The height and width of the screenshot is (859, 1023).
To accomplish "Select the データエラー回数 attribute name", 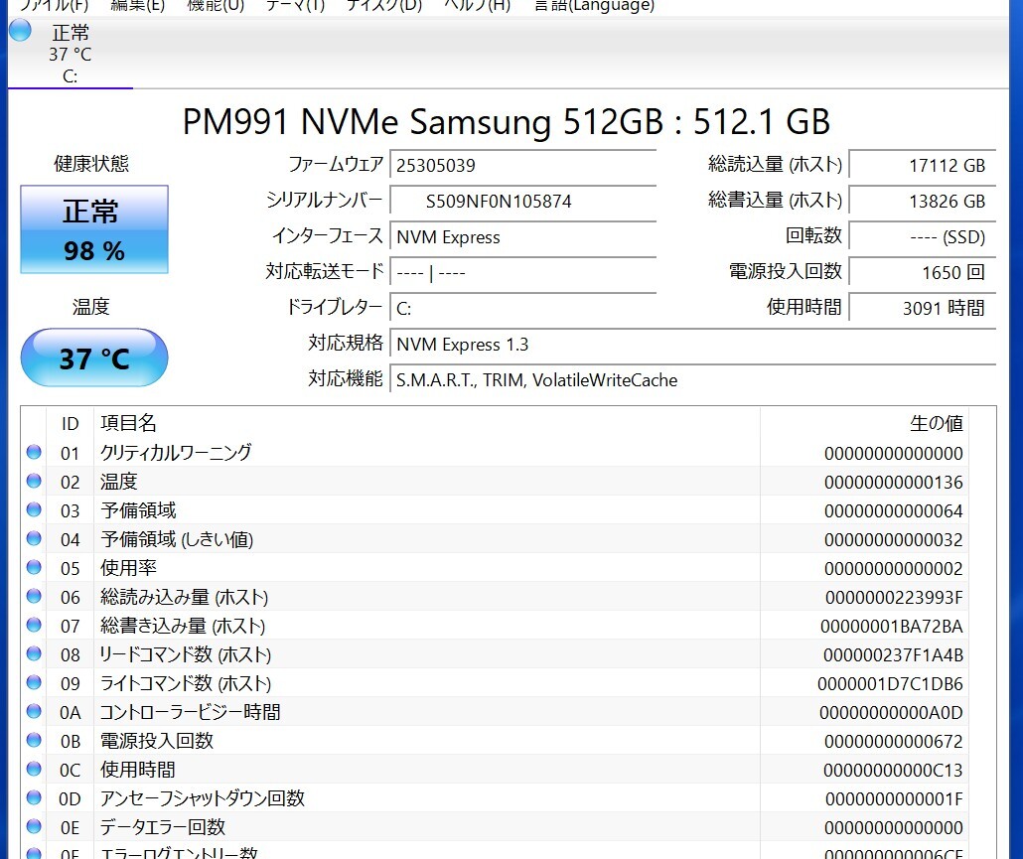I will click(163, 826).
